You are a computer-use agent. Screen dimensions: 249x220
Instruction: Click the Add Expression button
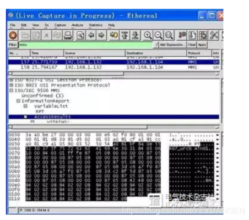click(x=171, y=45)
